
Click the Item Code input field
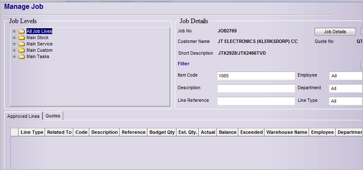(256, 76)
